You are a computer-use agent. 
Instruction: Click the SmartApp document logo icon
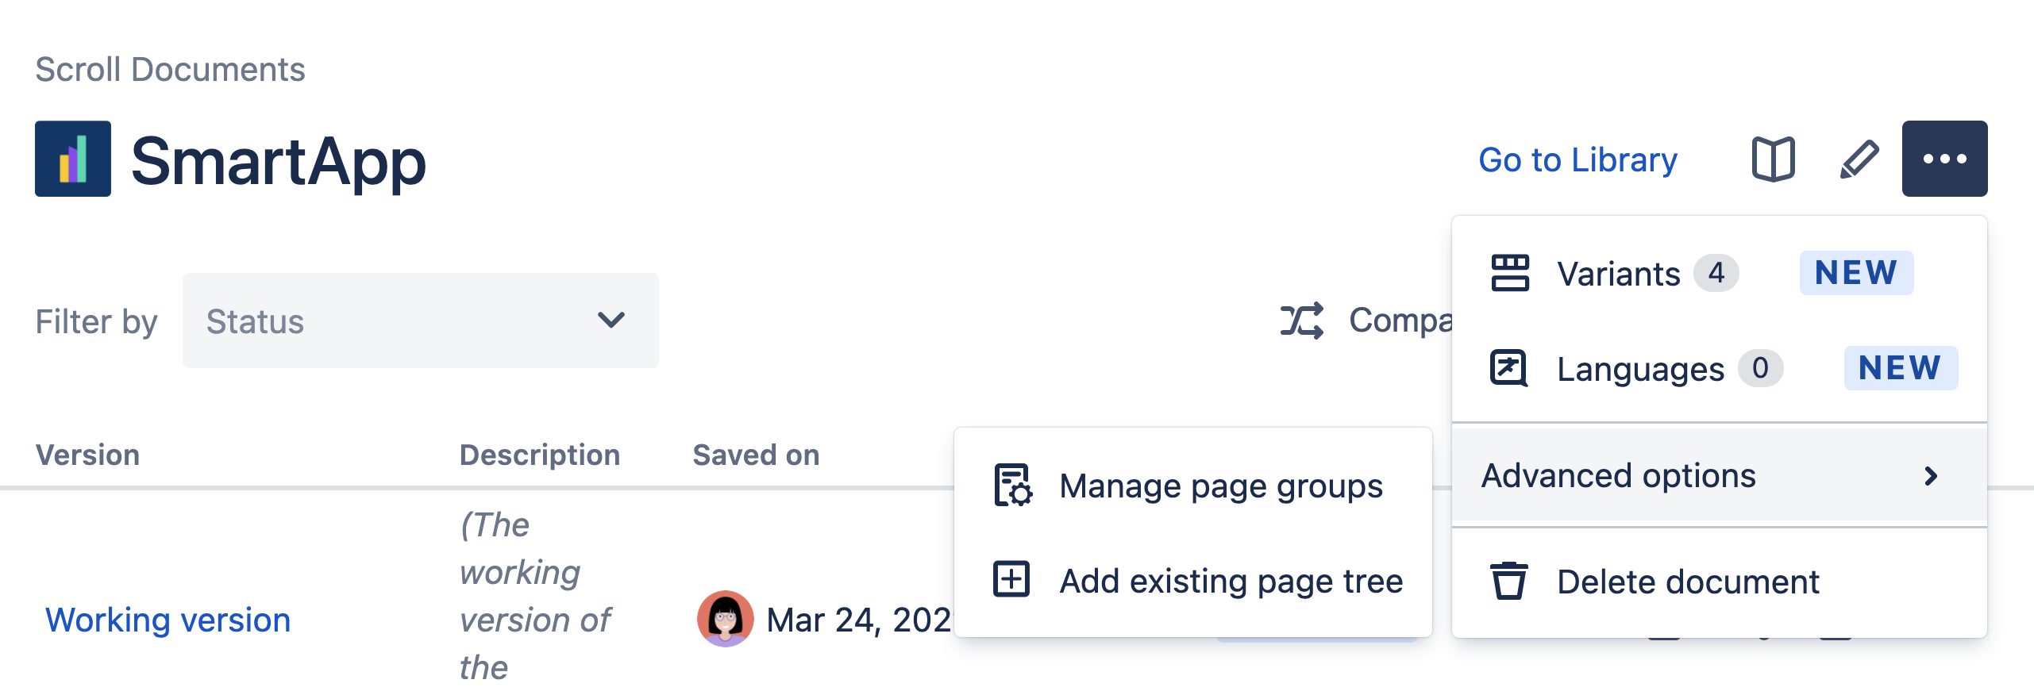(73, 159)
